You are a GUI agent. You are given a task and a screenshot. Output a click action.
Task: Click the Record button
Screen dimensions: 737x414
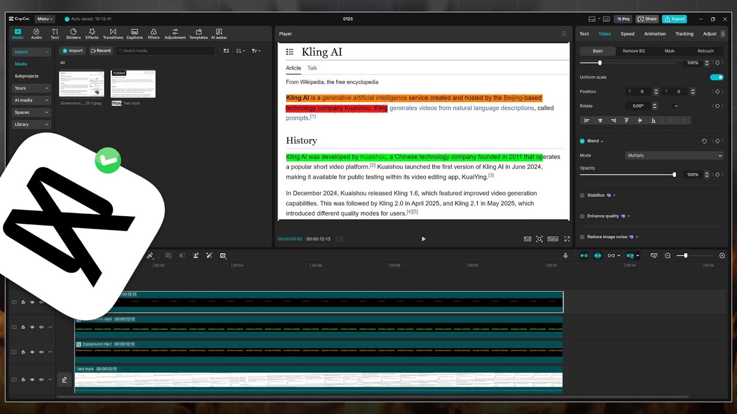click(101, 51)
